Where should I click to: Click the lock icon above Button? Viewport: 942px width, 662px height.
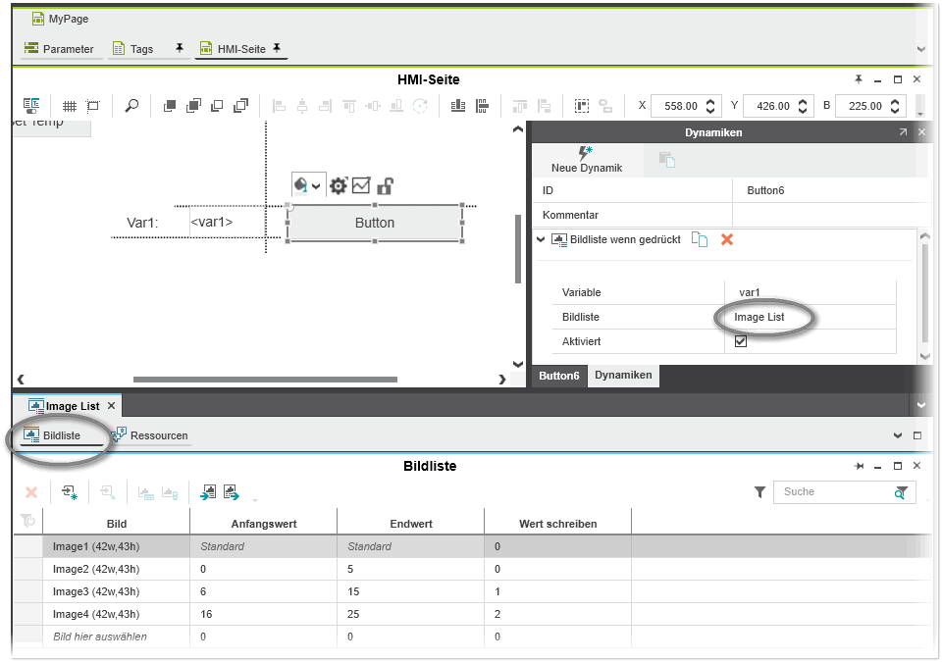[386, 185]
